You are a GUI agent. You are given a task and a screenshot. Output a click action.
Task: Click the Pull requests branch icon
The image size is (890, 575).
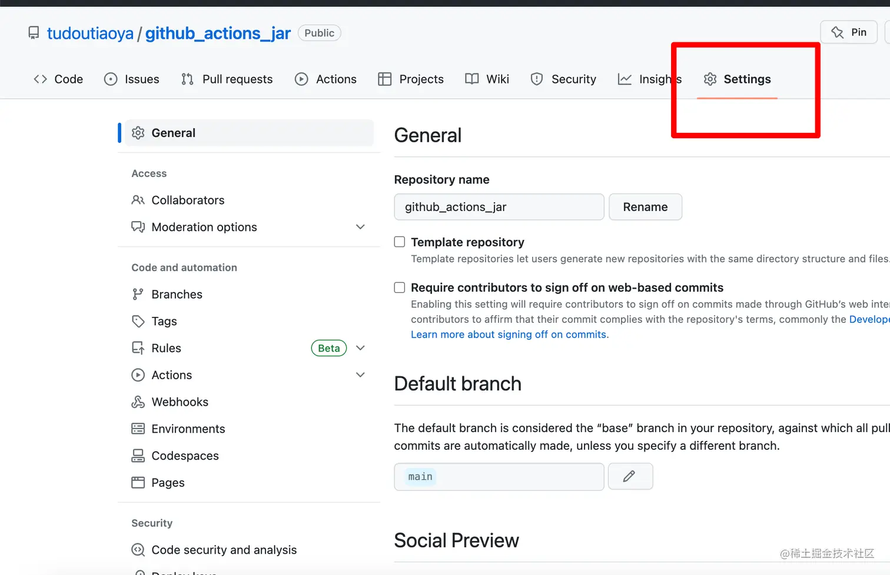point(187,79)
